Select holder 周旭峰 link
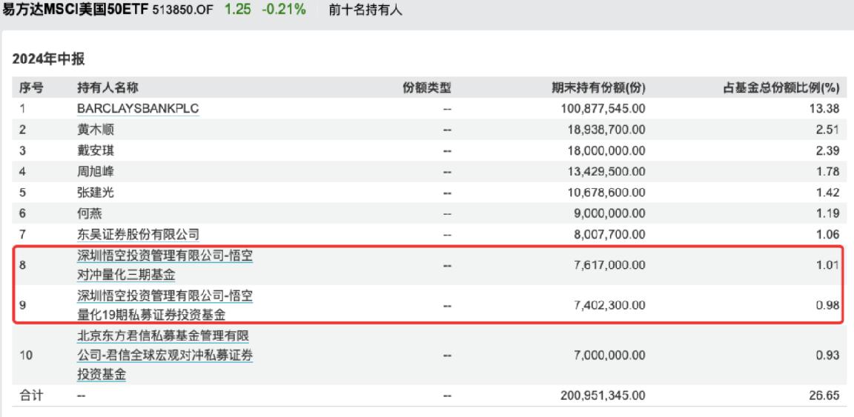Viewport: 854px width, 417px height. pyautogui.click(x=95, y=172)
